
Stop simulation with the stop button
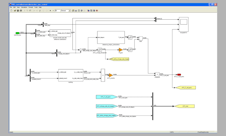coord(53,11)
